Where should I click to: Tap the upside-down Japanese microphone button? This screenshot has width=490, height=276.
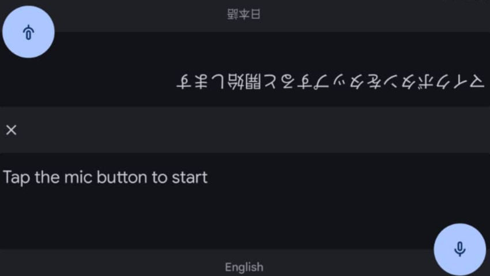click(28, 32)
